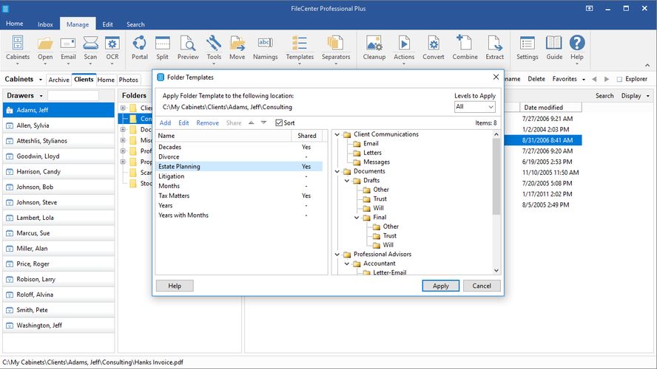Click the Combine icon in the ribbon
This screenshot has width=657, height=369.
[465, 46]
